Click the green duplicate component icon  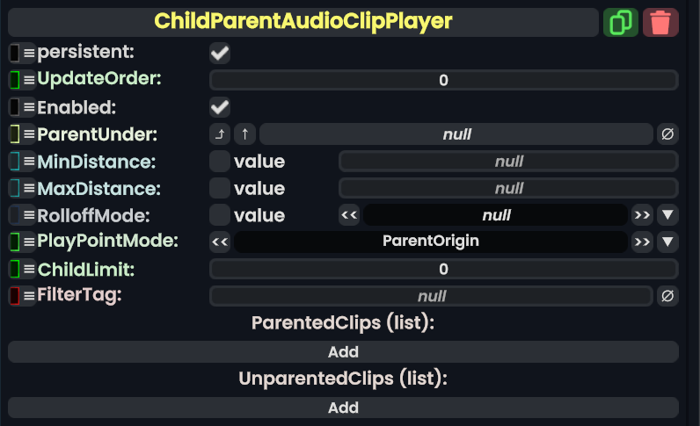tap(621, 22)
